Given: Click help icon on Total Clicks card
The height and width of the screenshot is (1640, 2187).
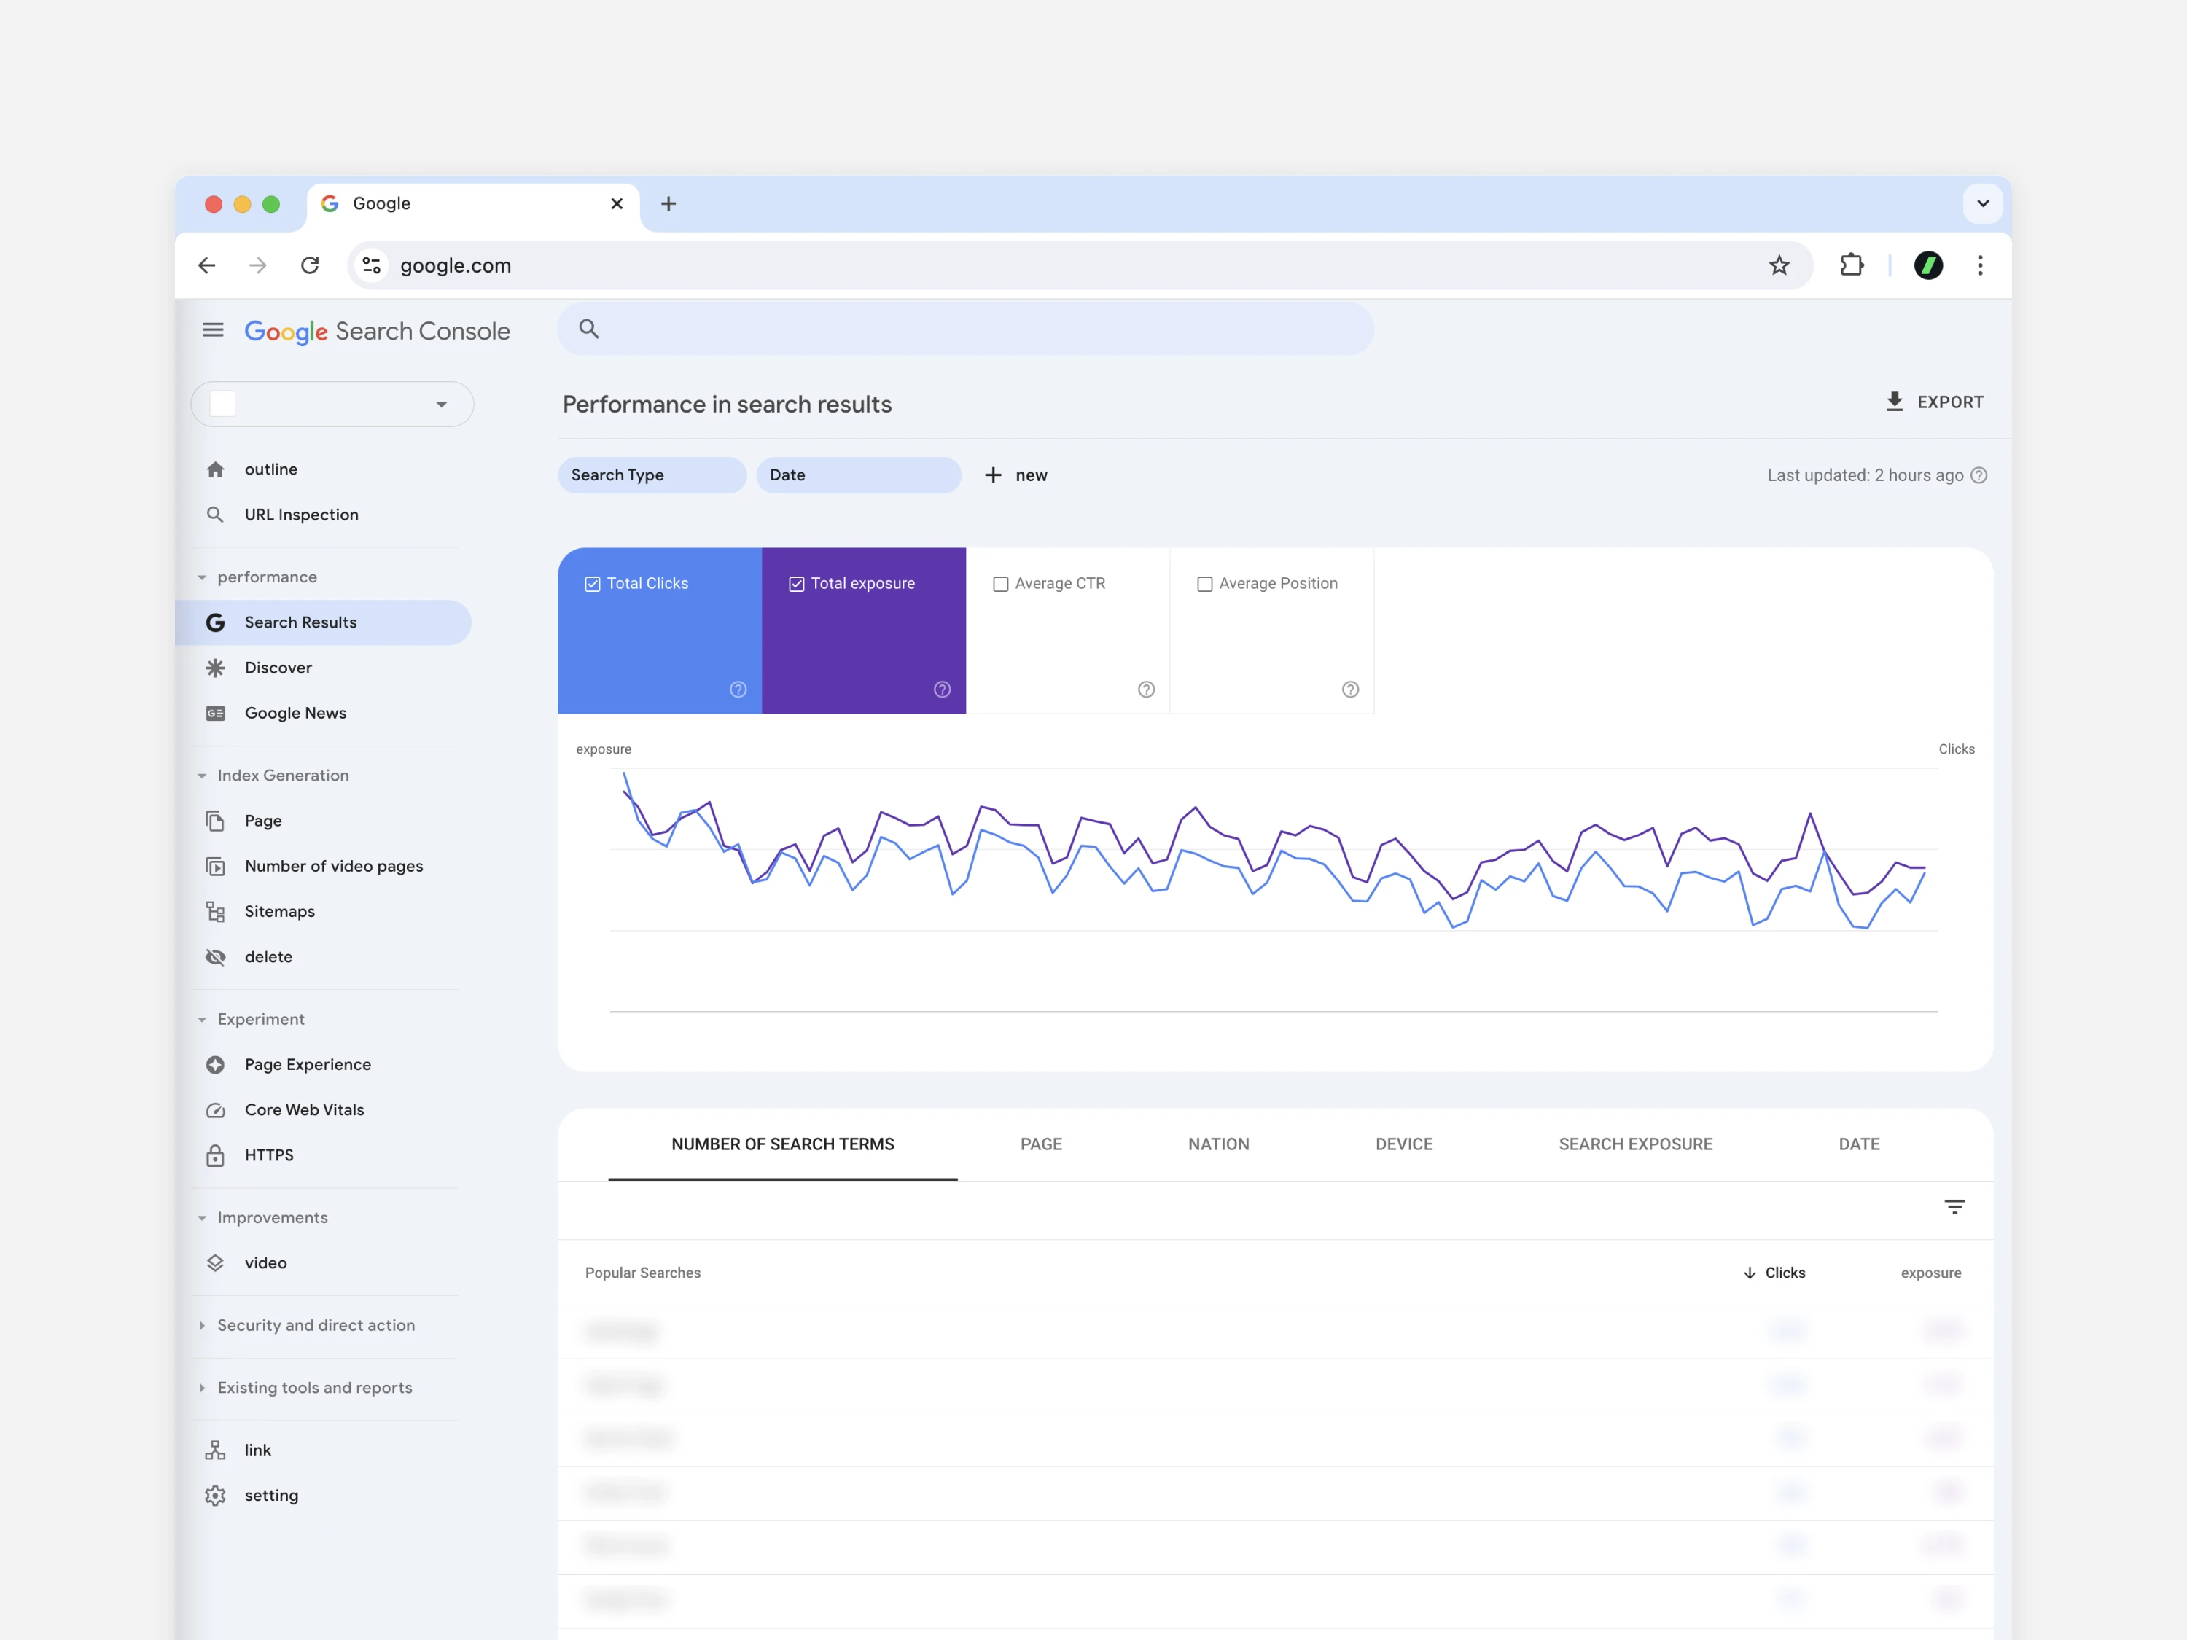Looking at the screenshot, I should [738, 690].
